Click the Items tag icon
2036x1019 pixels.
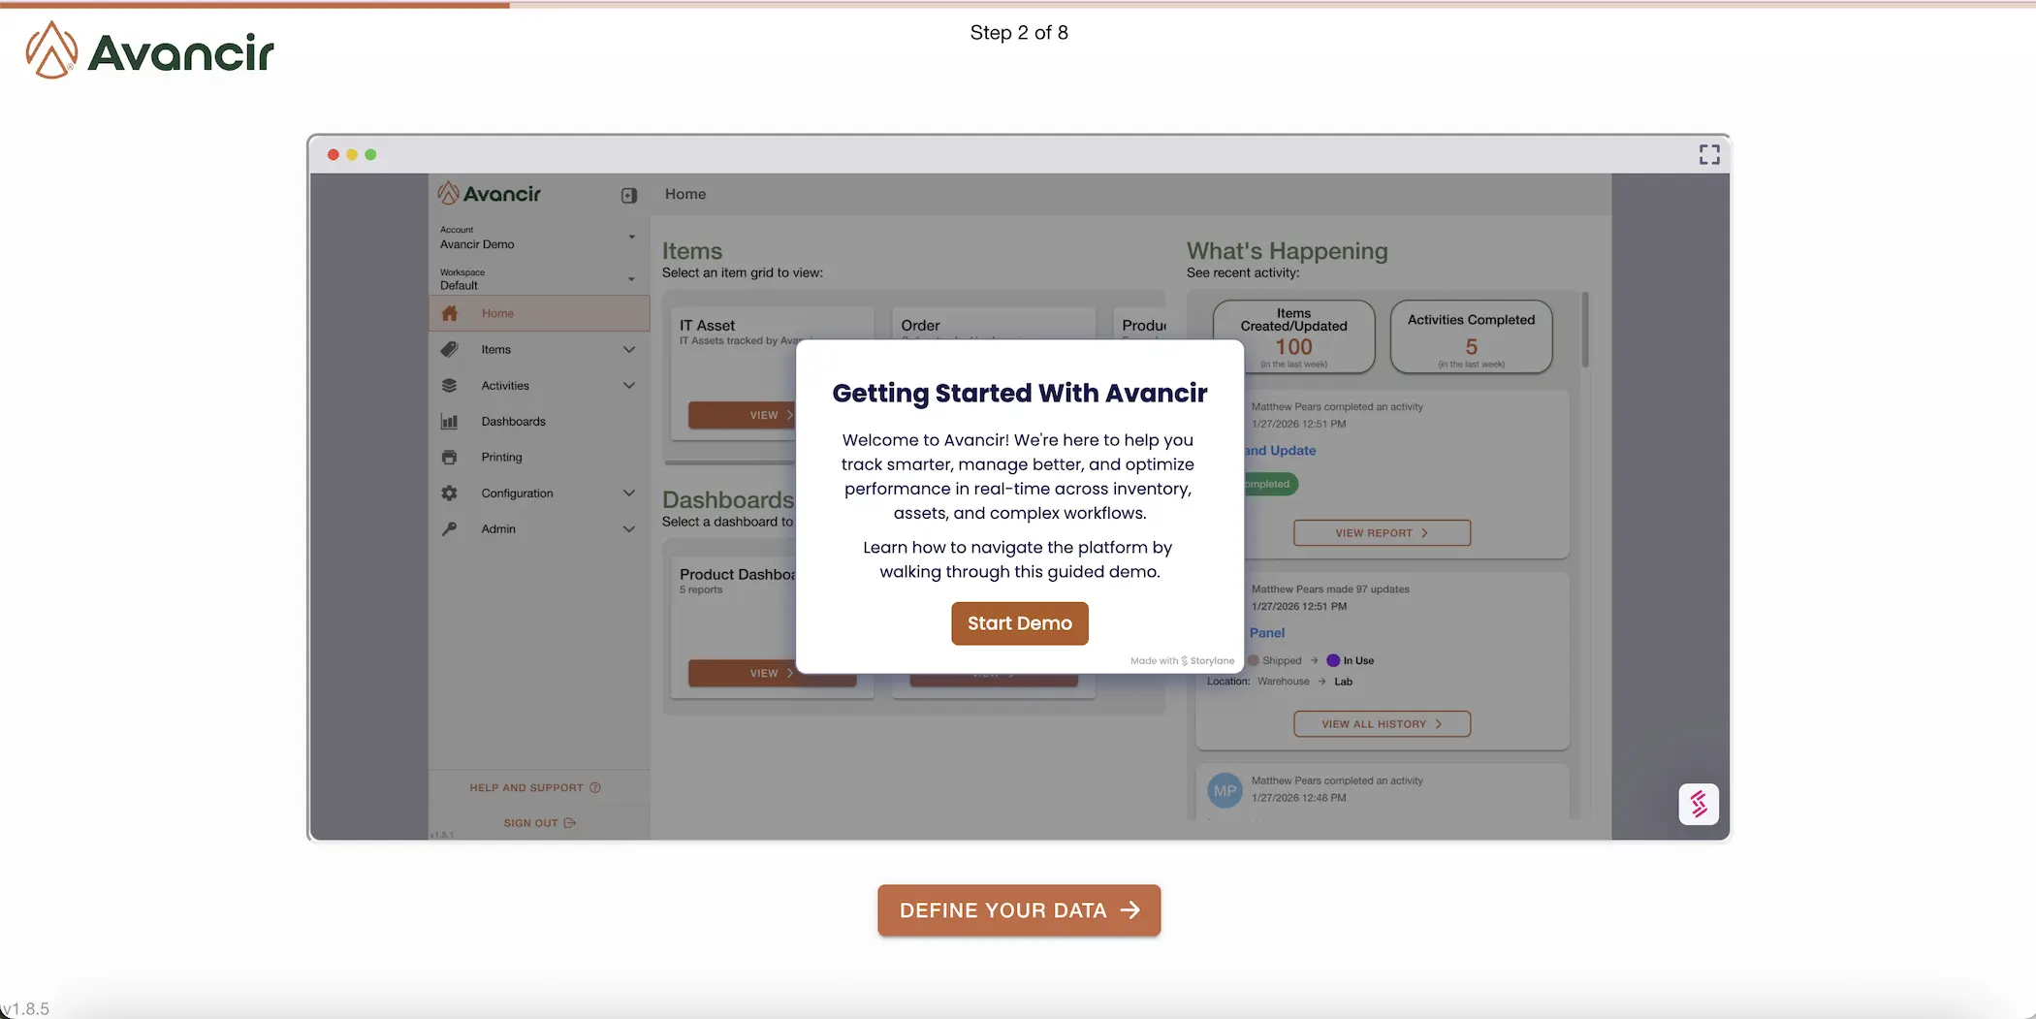(x=450, y=349)
